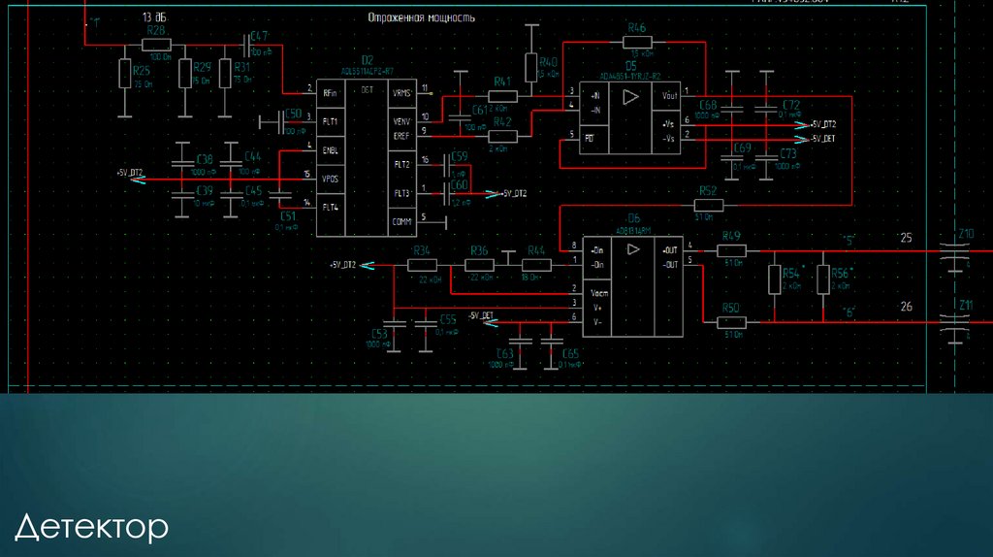Click the RFin pin of D2
This screenshot has height=557, width=993.
[330, 93]
